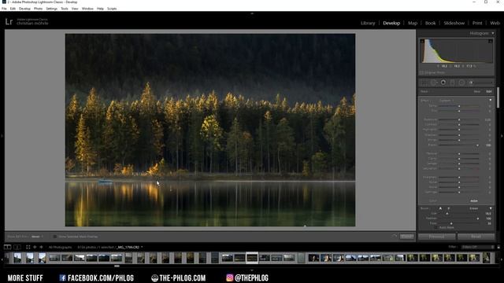
Task: Click the filmstrip right scroll arrow
Action: click(502, 259)
